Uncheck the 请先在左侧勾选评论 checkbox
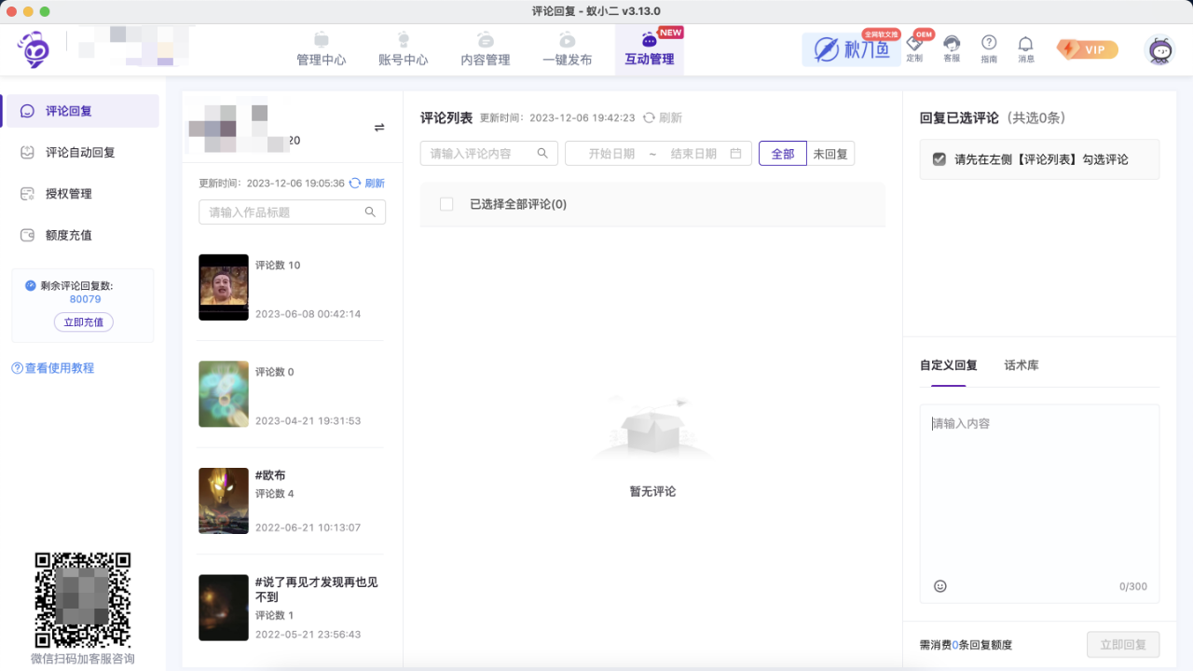This screenshot has width=1193, height=671. (x=940, y=158)
